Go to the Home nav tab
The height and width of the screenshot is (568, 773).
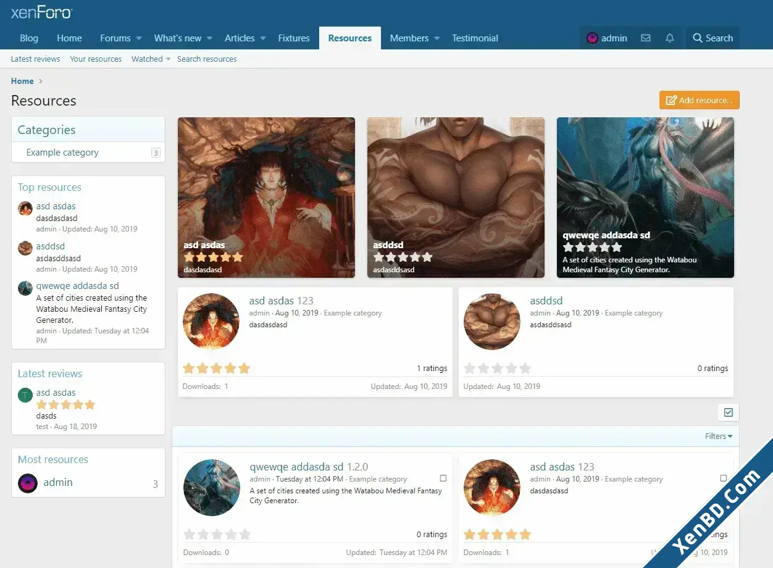[69, 38]
